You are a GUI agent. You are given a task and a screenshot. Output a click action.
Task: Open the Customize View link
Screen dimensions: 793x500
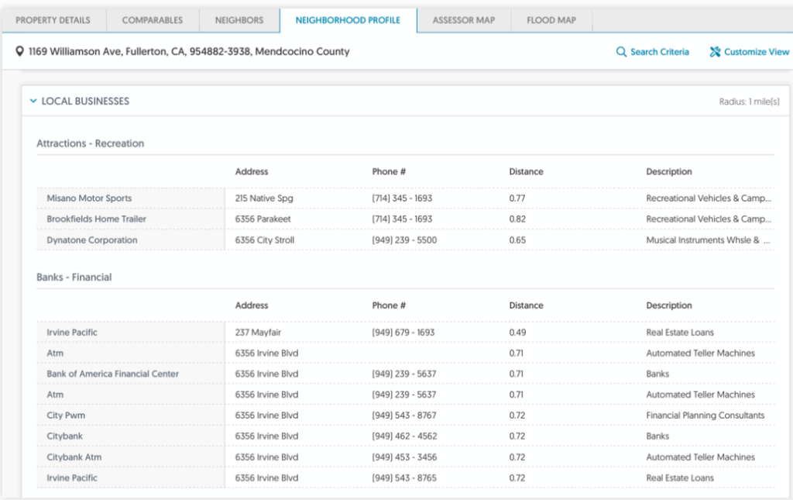(x=756, y=52)
